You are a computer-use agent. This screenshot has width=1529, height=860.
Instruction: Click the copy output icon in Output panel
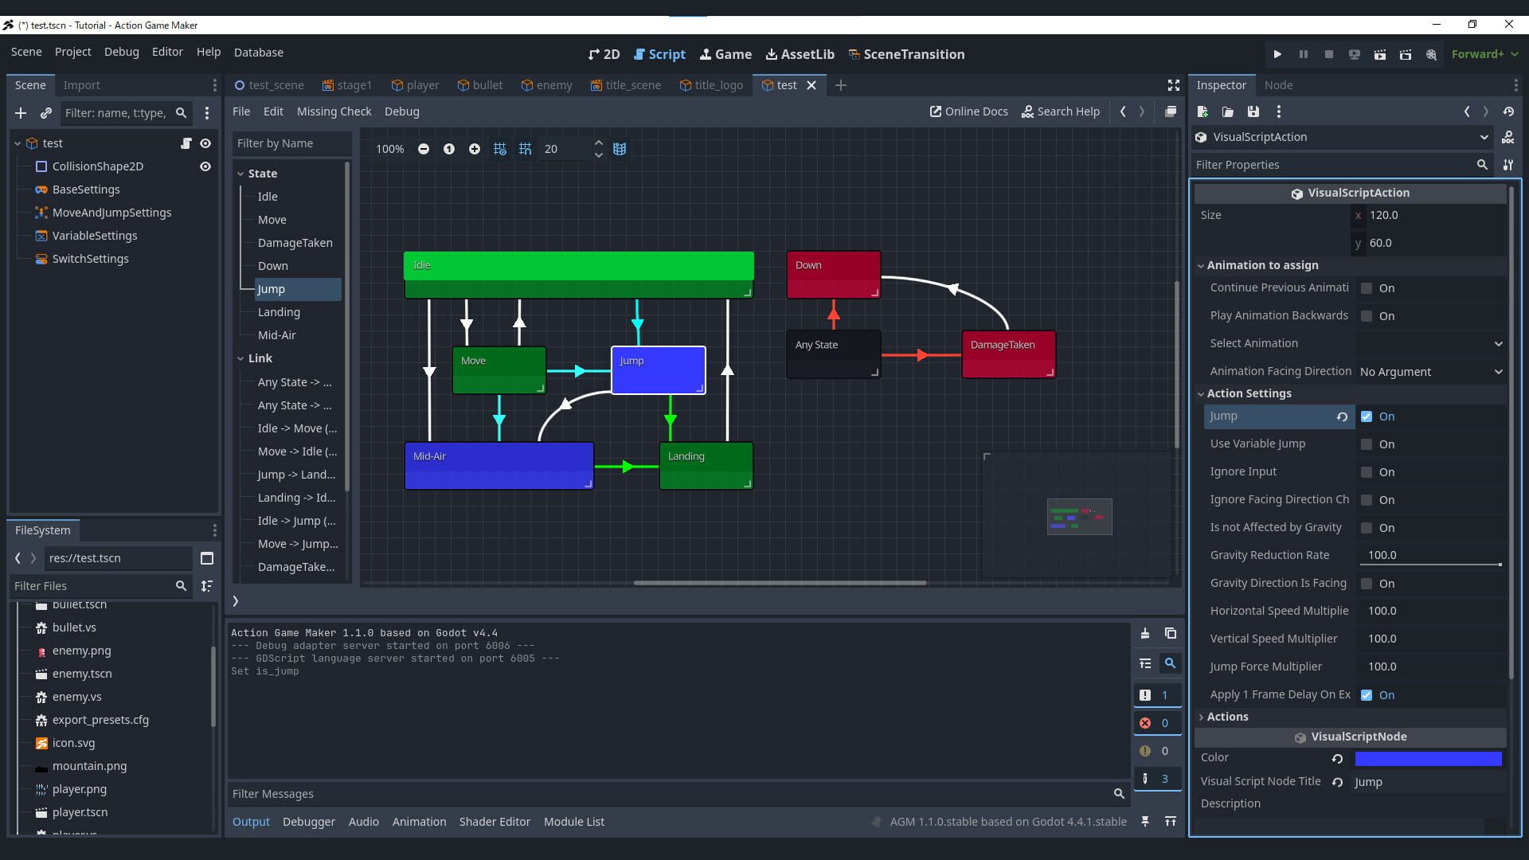[1171, 634]
